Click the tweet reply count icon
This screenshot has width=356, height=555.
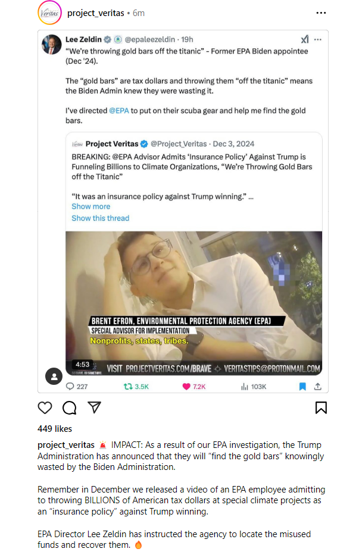pos(70,387)
